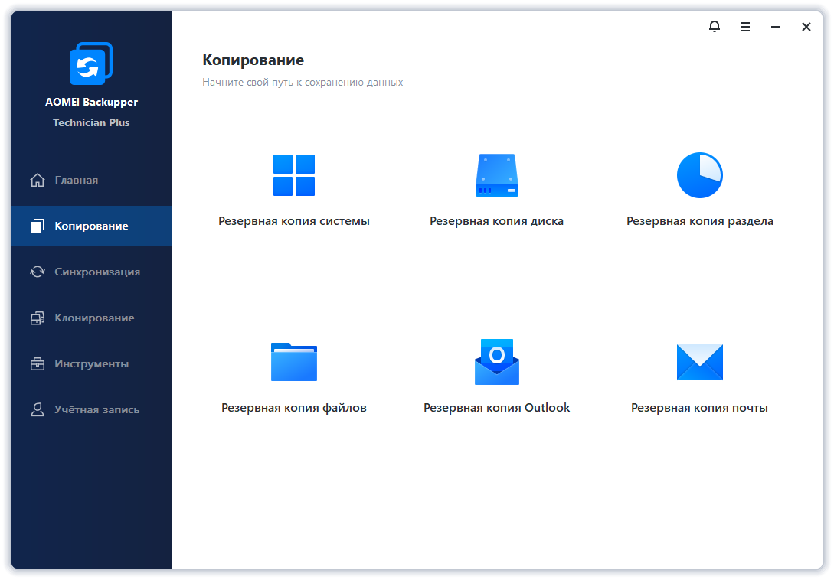This screenshot has width=834, height=580.
Task: Minimize the AOMEI Backupper window
Action: point(776,27)
